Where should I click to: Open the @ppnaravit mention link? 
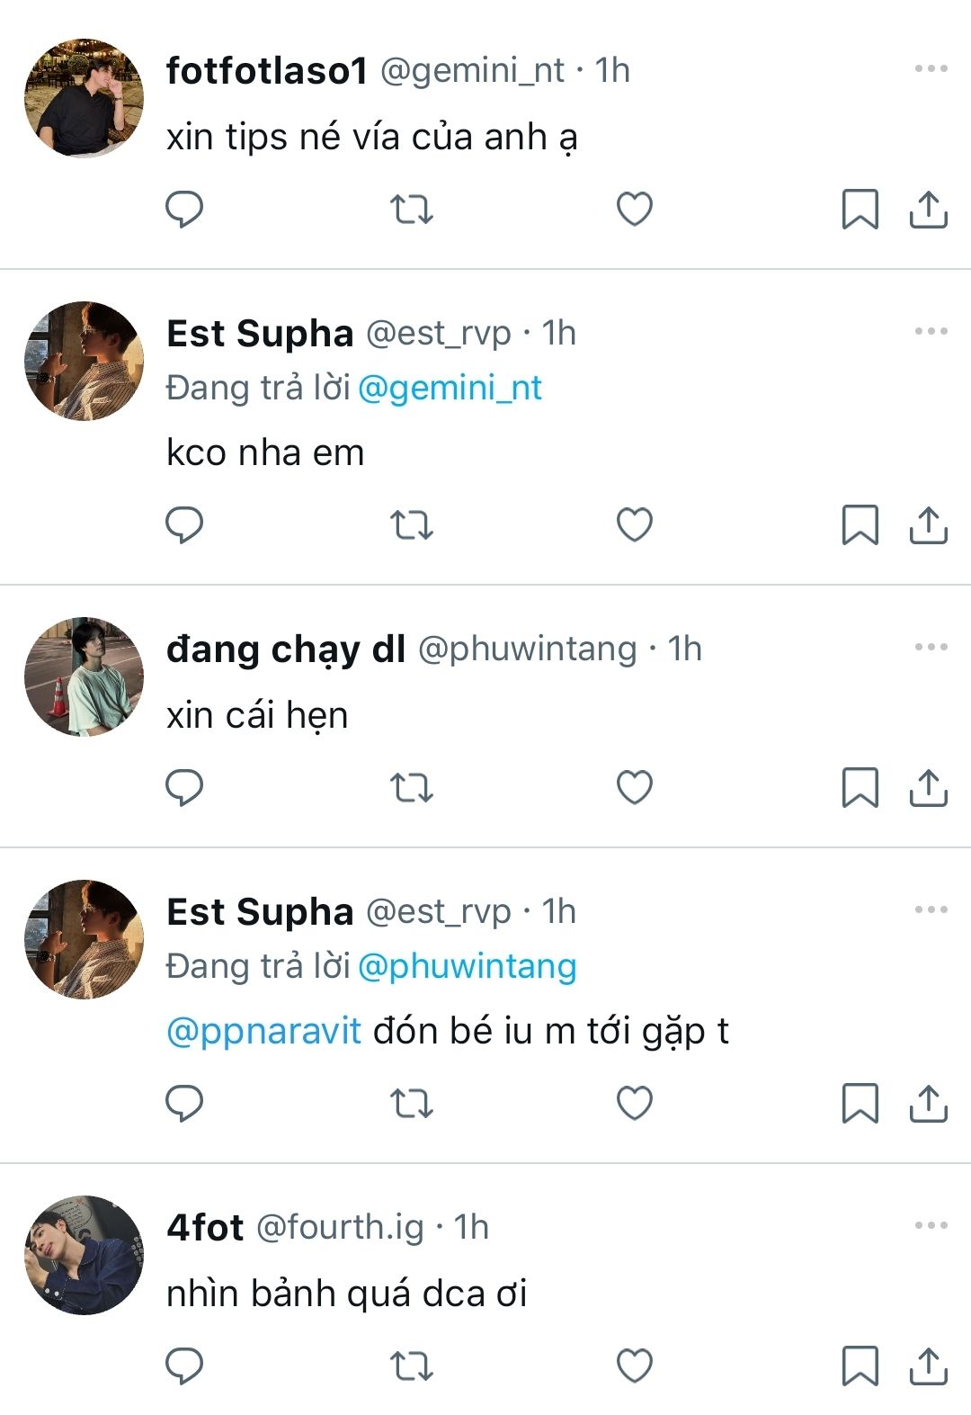point(264,1031)
